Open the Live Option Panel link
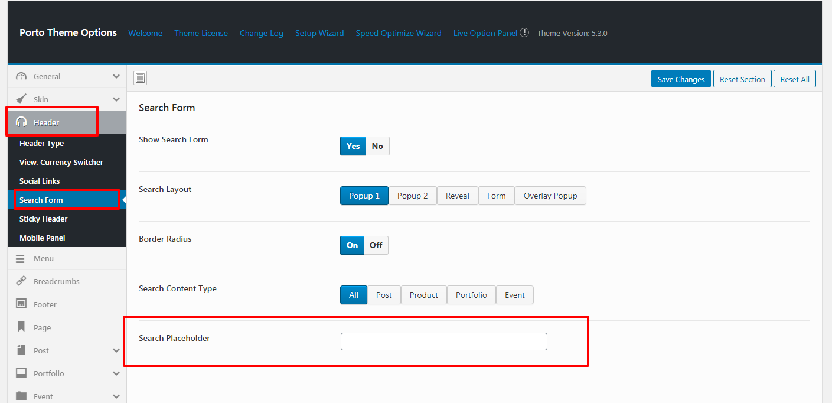This screenshot has width=832, height=403. tap(485, 33)
